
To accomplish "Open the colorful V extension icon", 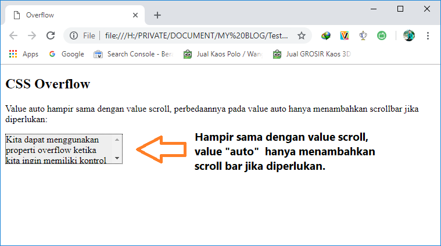I will 344,35.
